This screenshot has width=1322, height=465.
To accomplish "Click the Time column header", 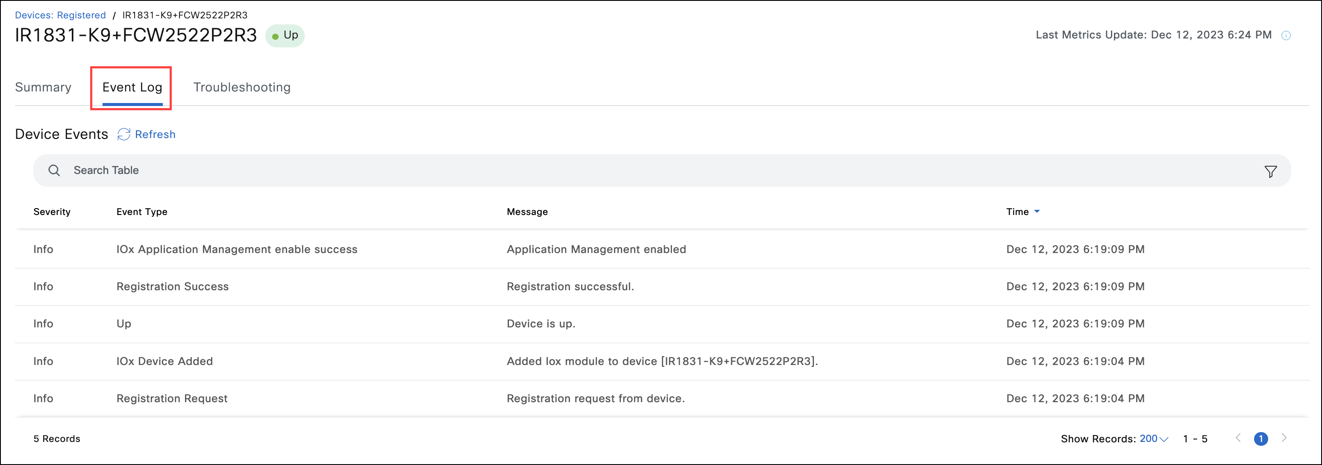I will (x=1017, y=212).
